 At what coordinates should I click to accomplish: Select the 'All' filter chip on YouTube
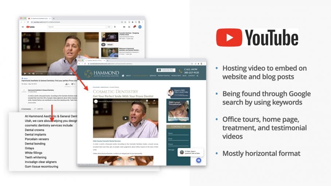103,45
